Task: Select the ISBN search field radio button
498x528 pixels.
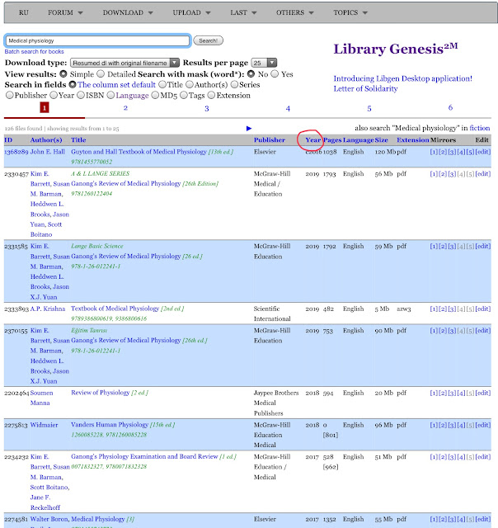Action: click(81, 95)
